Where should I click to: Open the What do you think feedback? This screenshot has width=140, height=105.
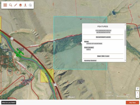[9, 102]
